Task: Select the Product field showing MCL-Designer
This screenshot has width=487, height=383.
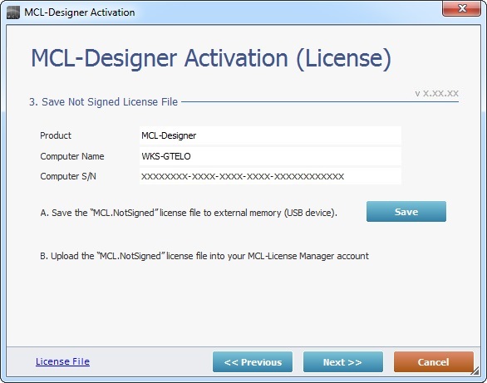Action: pos(270,135)
